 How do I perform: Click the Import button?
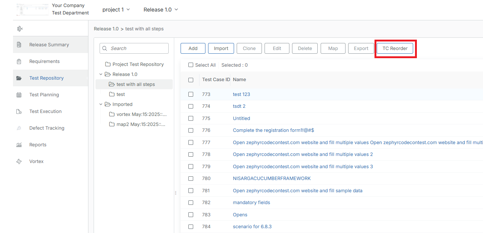coord(221,48)
